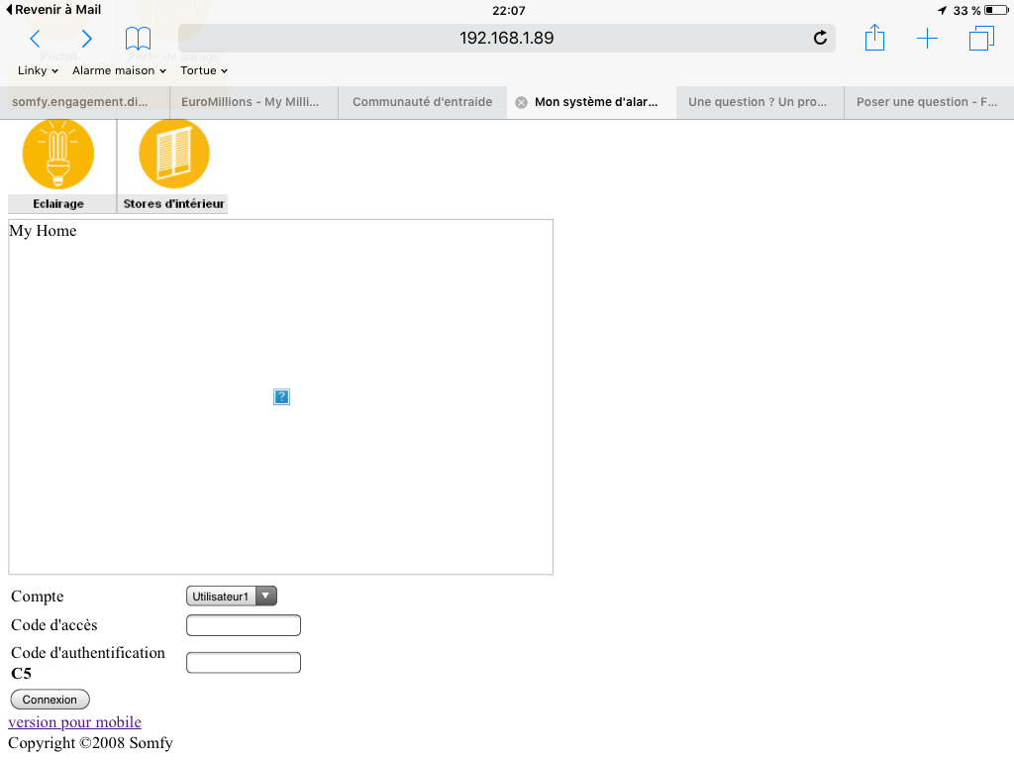Add a new tab with plus icon

927,39
